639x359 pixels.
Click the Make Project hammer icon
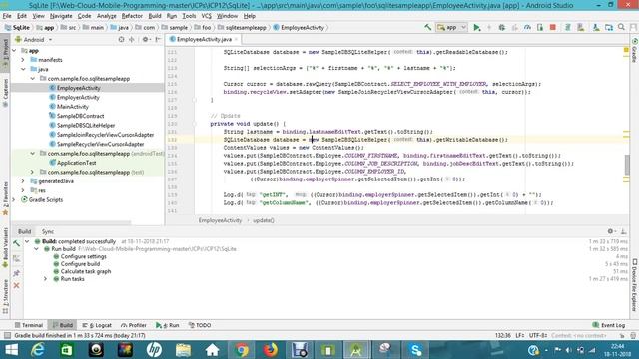coord(428,27)
